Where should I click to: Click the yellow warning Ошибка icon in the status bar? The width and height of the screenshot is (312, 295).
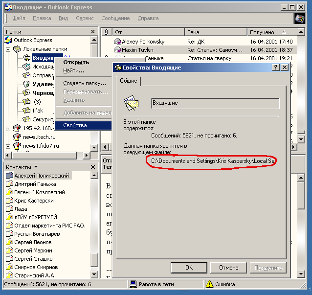pyautogui.click(x=209, y=284)
